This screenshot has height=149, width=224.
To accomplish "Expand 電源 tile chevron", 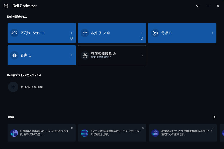I will point(212,33).
